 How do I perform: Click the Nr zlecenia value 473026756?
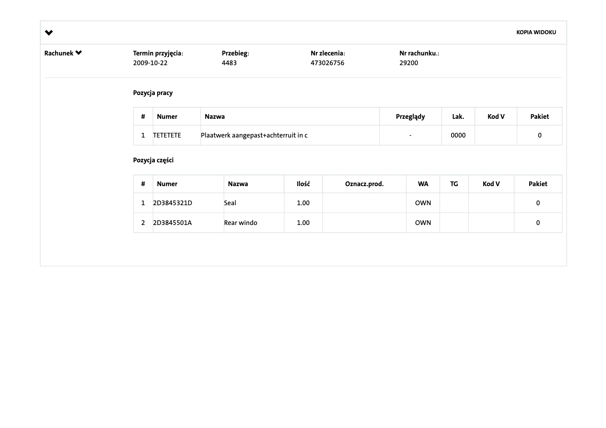[x=327, y=63]
